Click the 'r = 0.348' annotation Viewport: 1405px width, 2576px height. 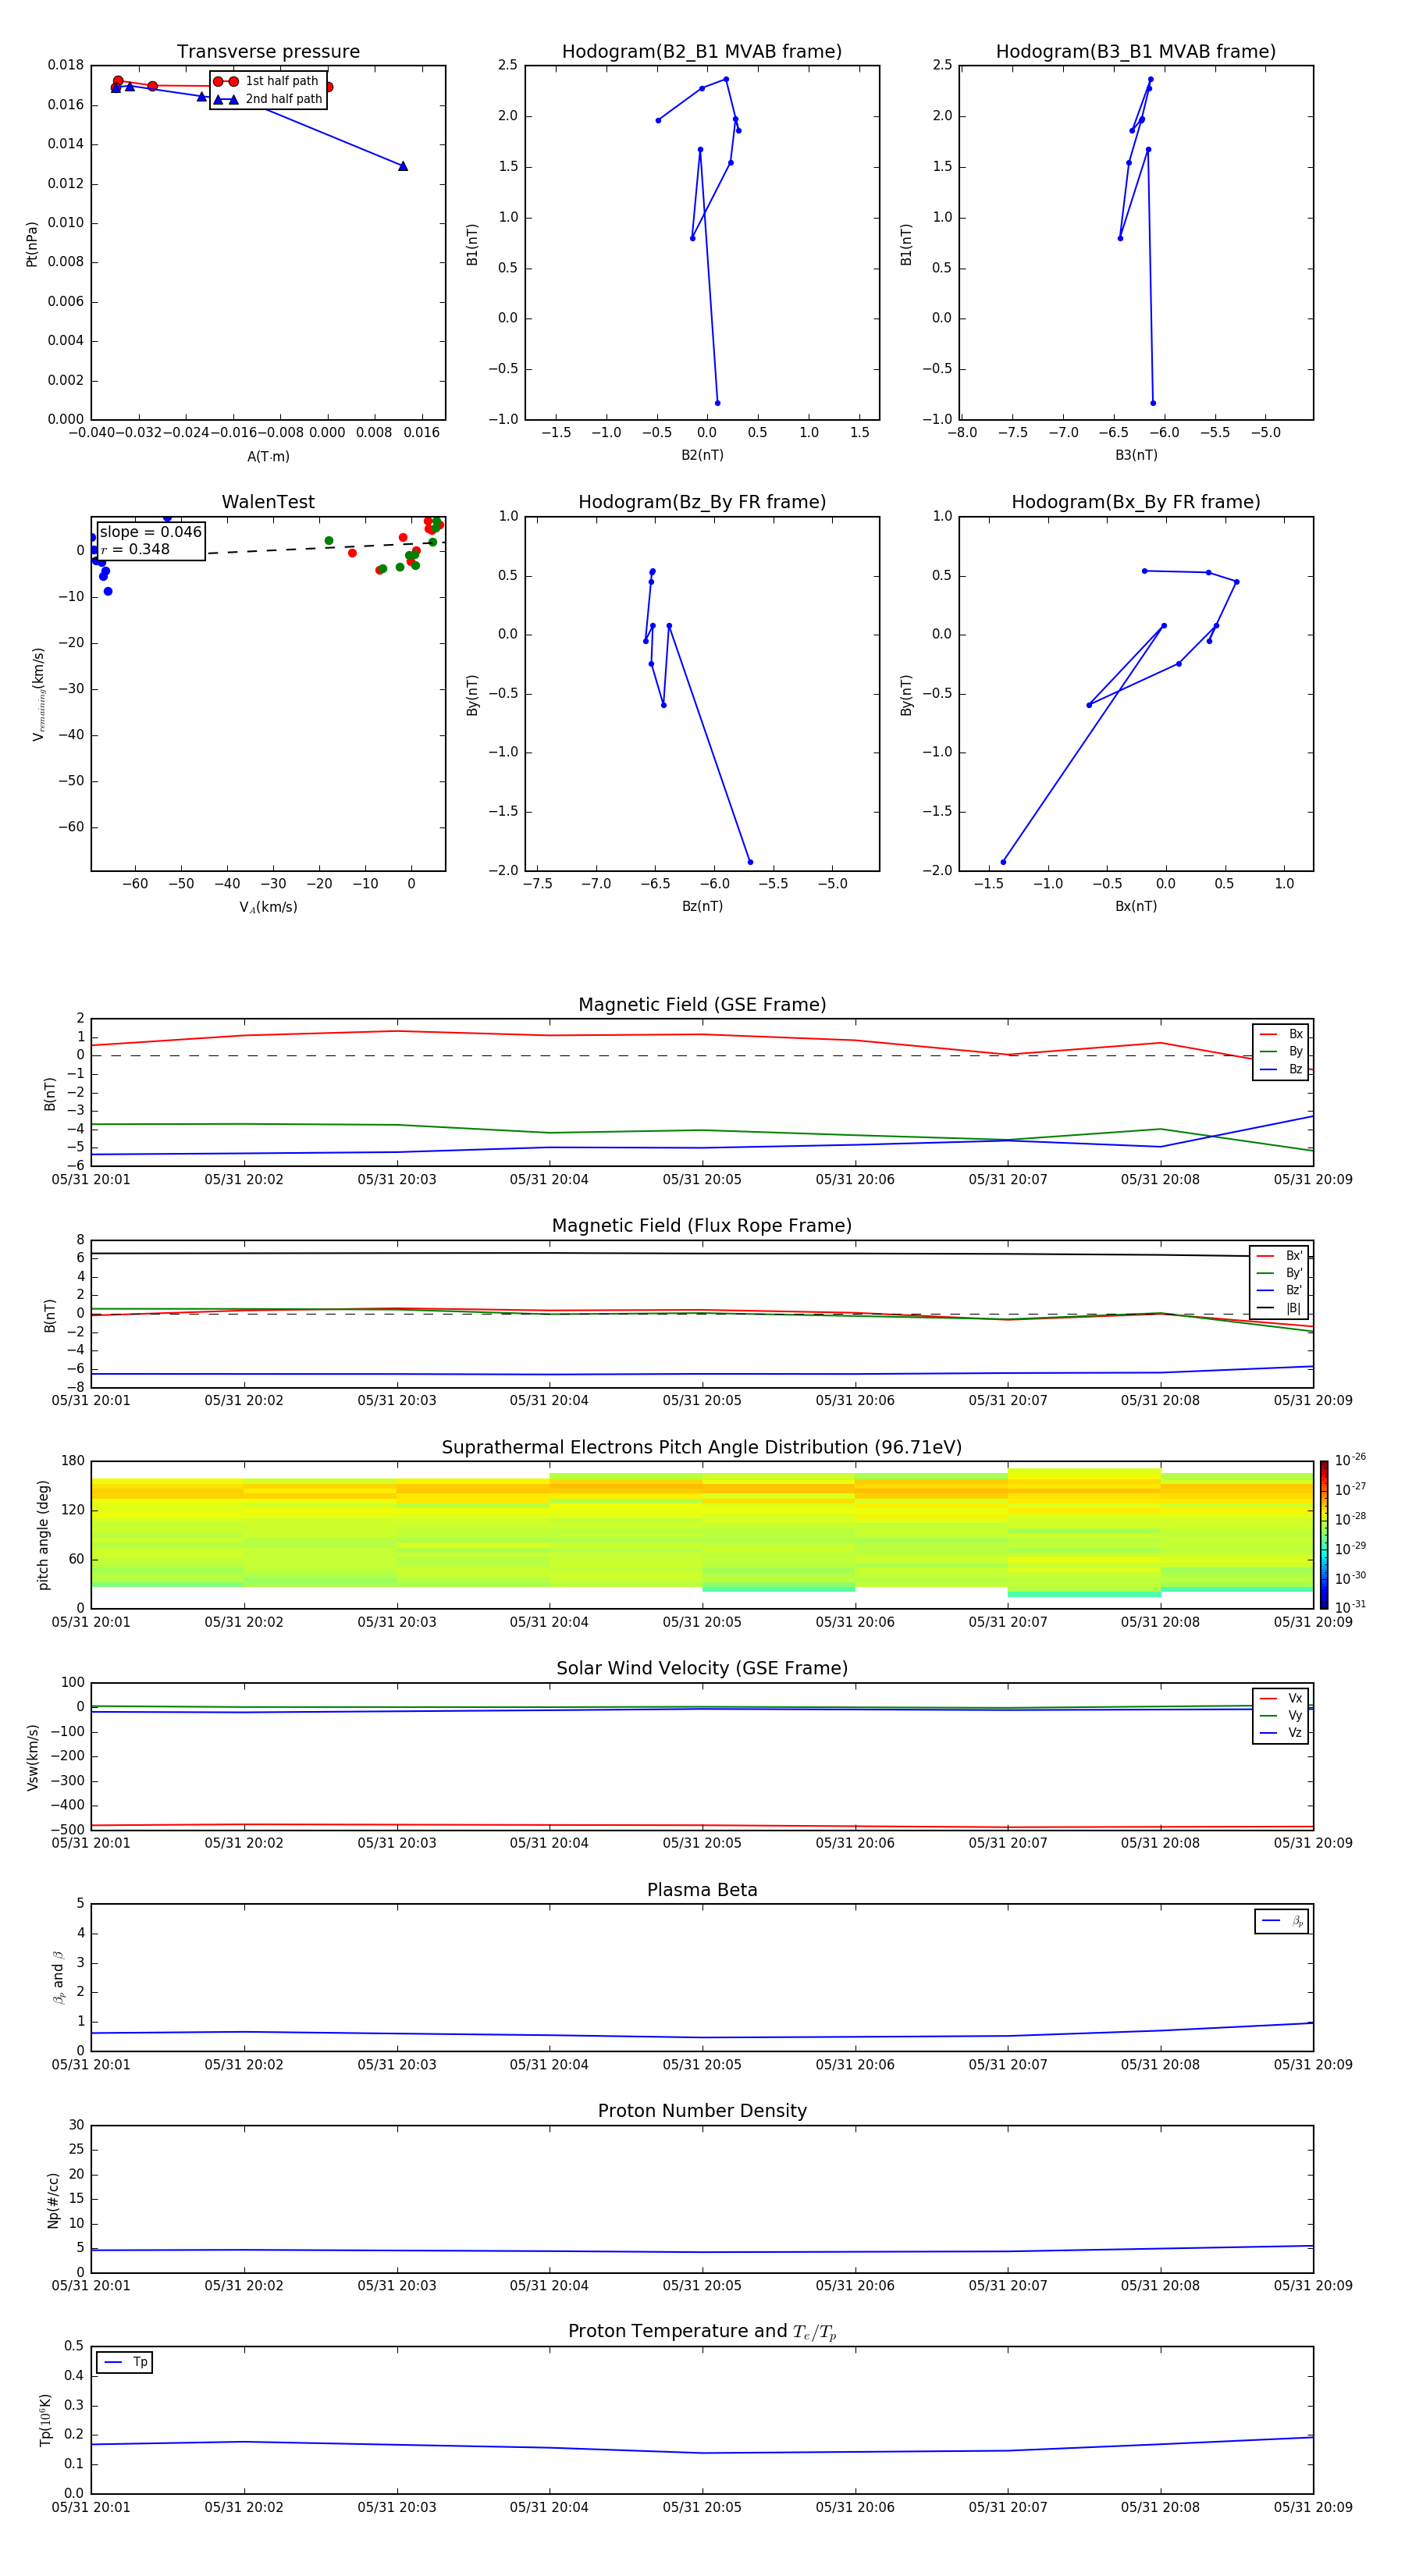click(x=136, y=549)
